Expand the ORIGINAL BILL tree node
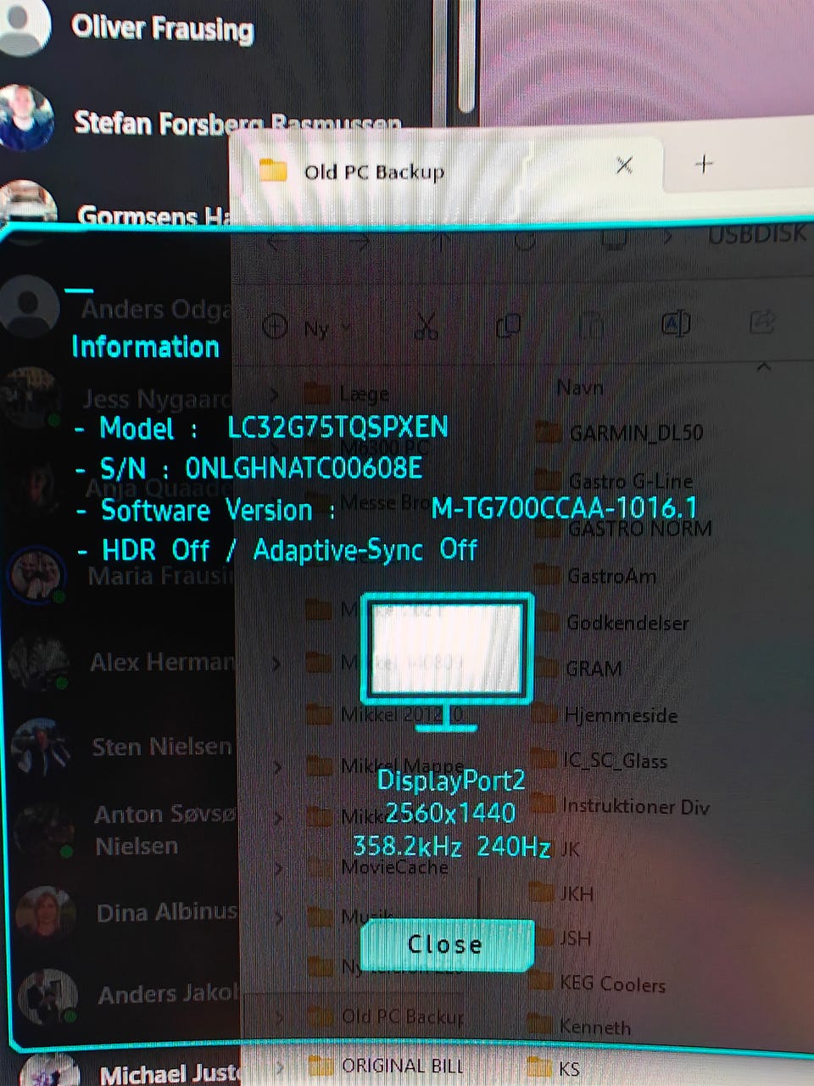Viewport: 814px width, 1086px height. click(x=280, y=1066)
